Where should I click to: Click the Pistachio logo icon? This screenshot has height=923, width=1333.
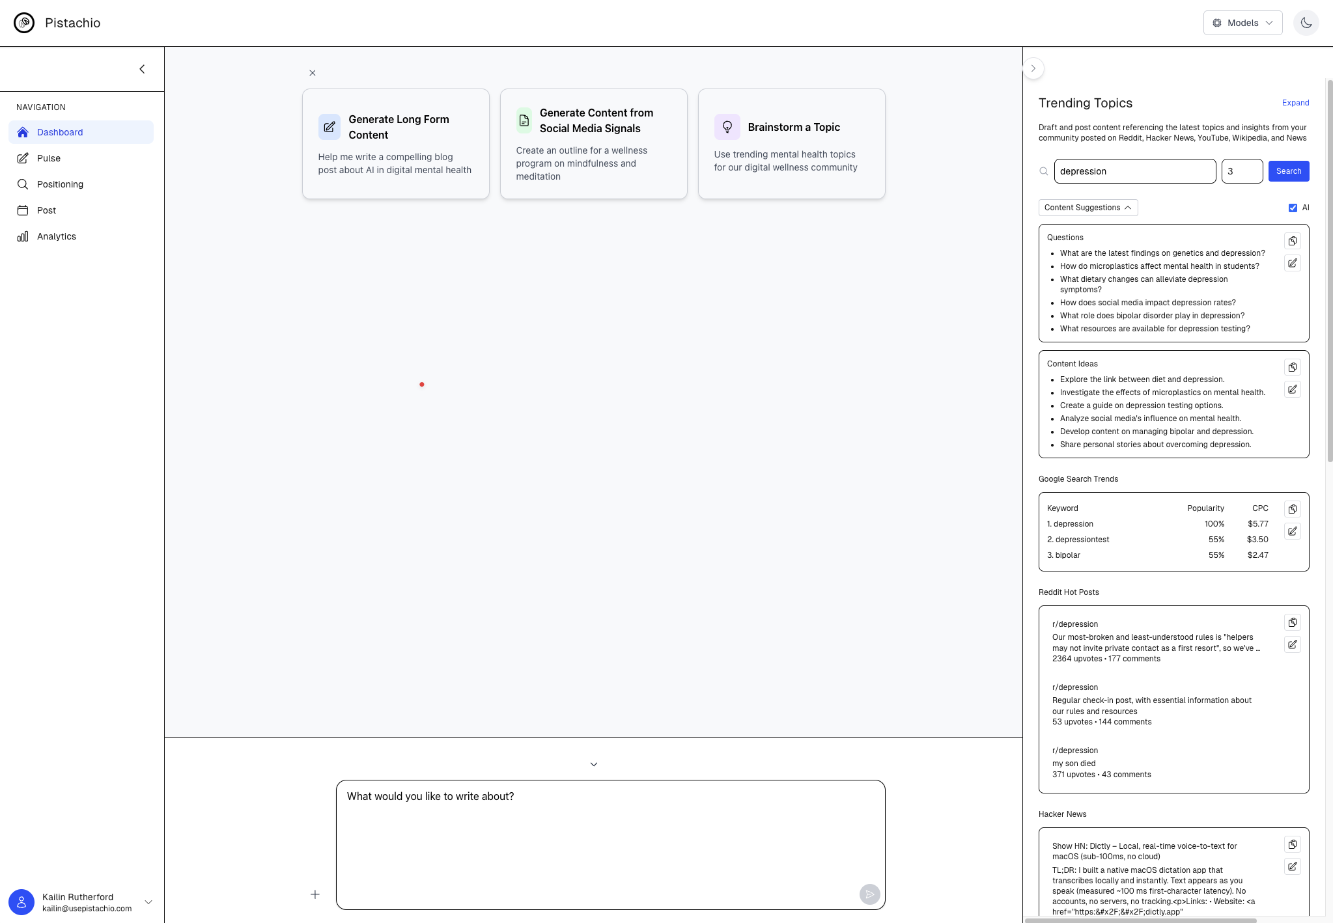(x=25, y=22)
